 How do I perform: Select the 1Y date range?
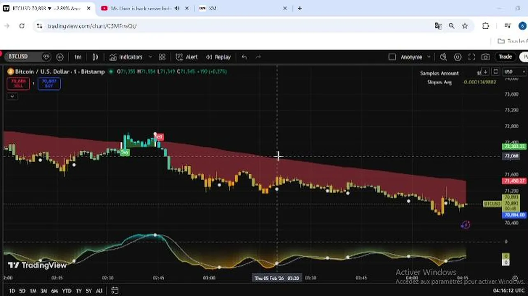(79, 291)
